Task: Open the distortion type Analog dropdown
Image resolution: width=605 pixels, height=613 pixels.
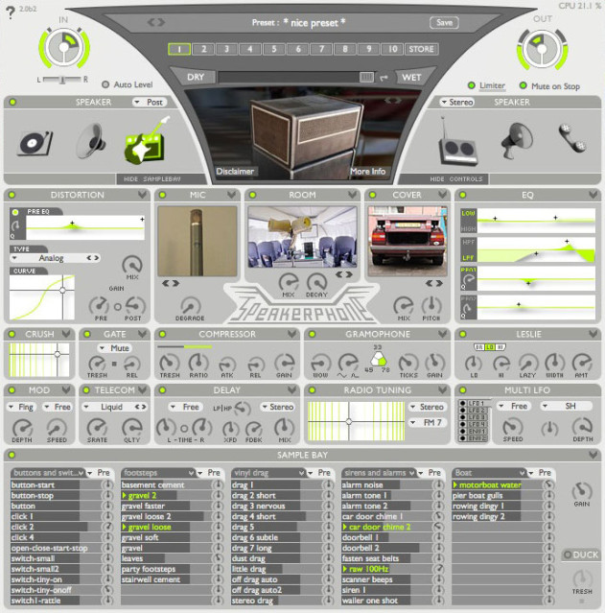Action: [x=51, y=258]
